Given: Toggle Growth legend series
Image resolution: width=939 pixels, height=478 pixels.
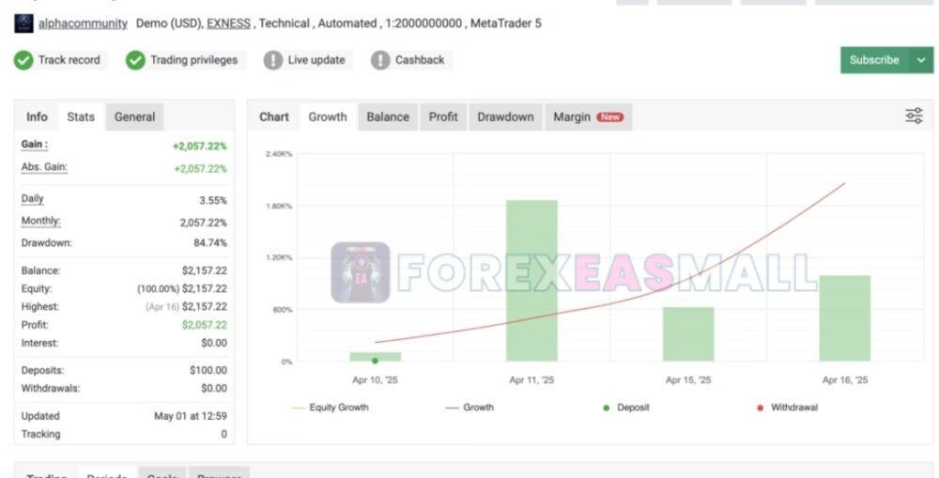Looking at the screenshot, I should pos(470,408).
